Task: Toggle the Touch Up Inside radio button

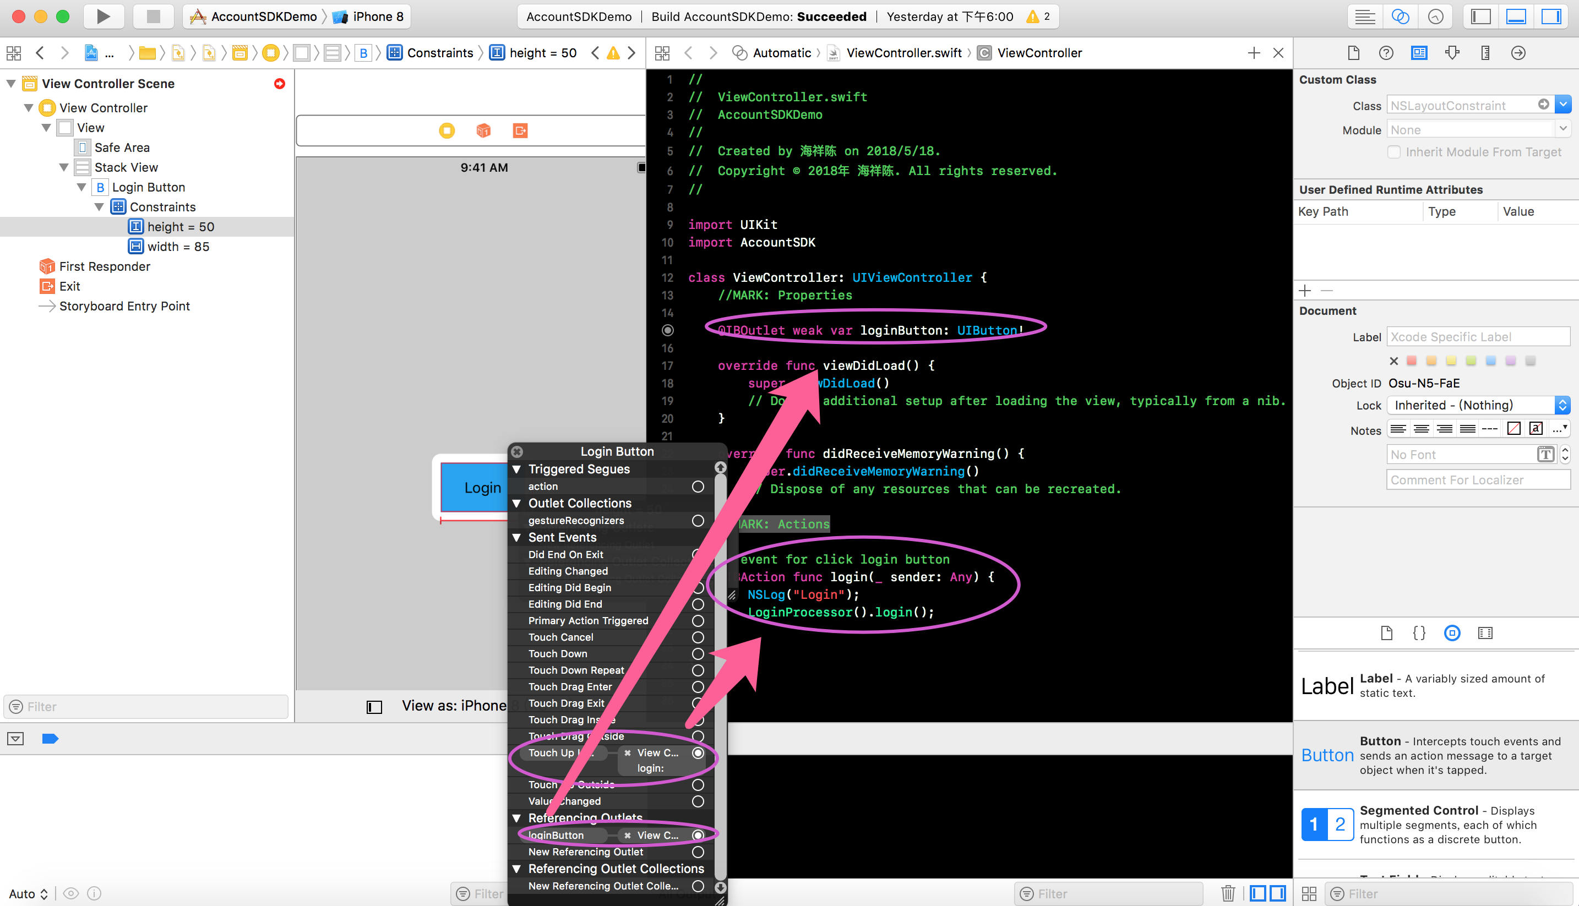Action: (x=699, y=753)
